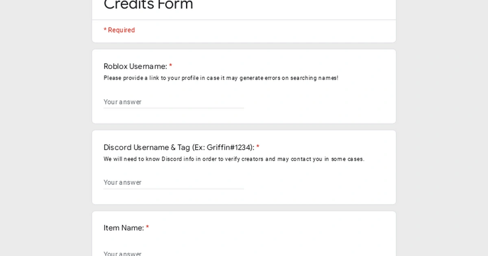Click the red Required notice
The width and height of the screenshot is (488, 256).
coord(119,30)
